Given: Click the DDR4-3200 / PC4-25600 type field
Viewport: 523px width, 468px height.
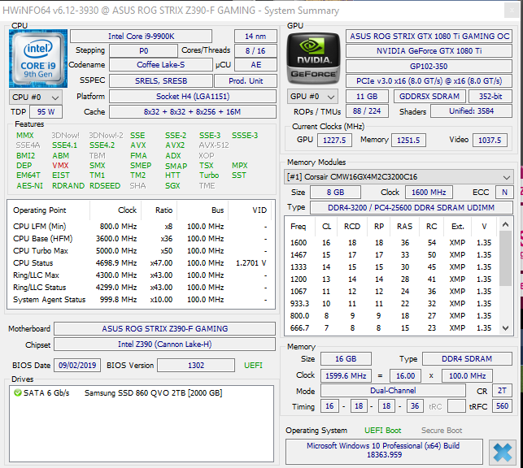Looking at the screenshot, I should [x=412, y=208].
